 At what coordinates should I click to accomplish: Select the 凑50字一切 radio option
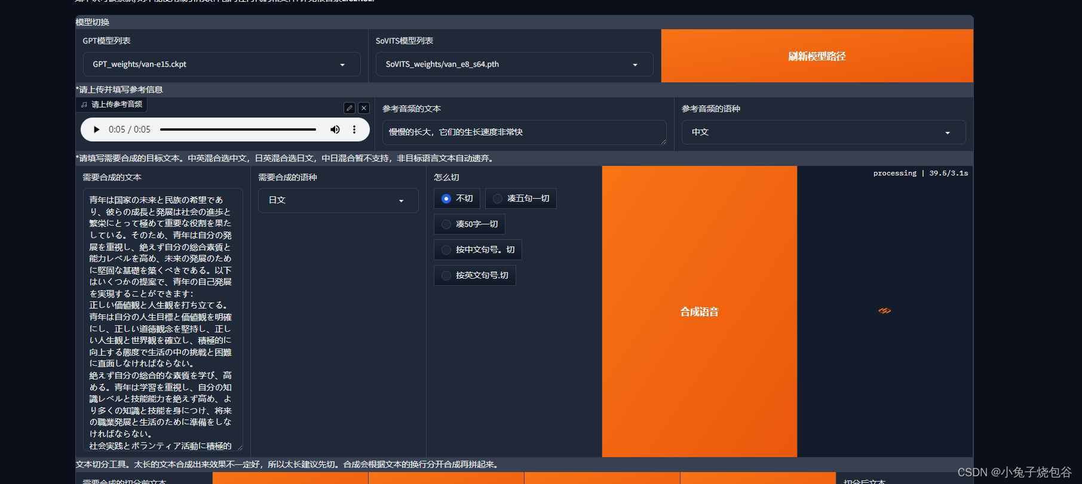(x=470, y=224)
